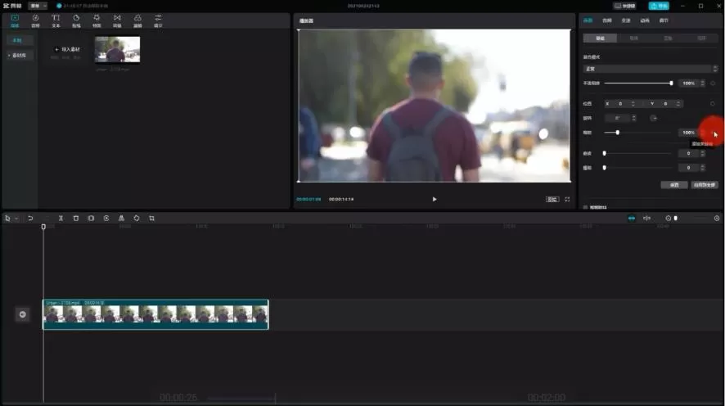
Task: Toggle the checkbox at the properties panel bottom
Action: 585,207
